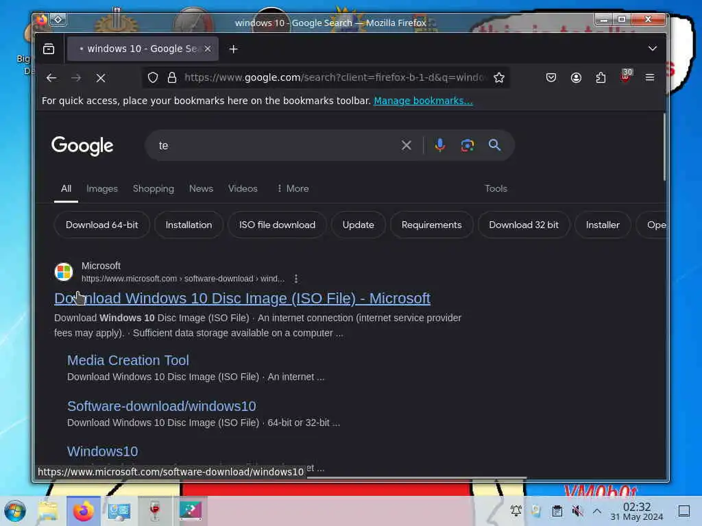This screenshot has height=526, width=702.
Task: Expand hidden tray icons chevron
Action: (x=597, y=511)
